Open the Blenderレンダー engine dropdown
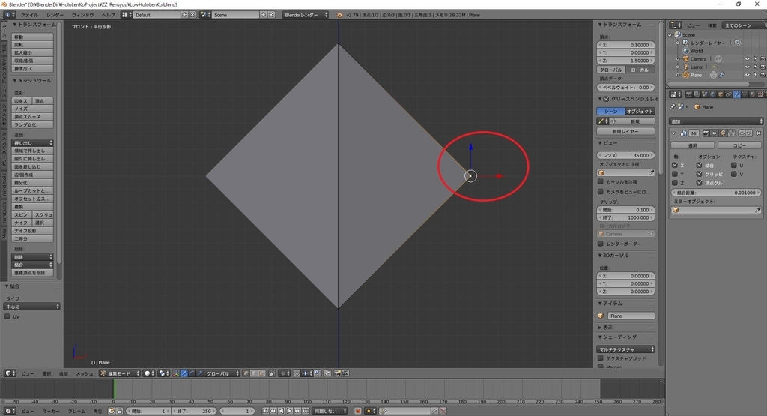767x416 pixels. pyautogui.click(x=306, y=15)
